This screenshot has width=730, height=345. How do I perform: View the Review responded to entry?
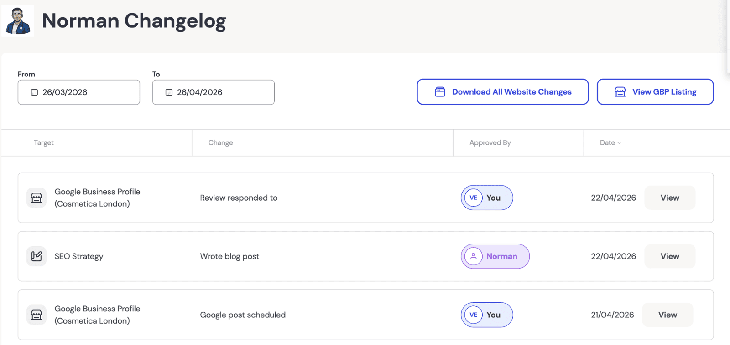pos(670,198)
